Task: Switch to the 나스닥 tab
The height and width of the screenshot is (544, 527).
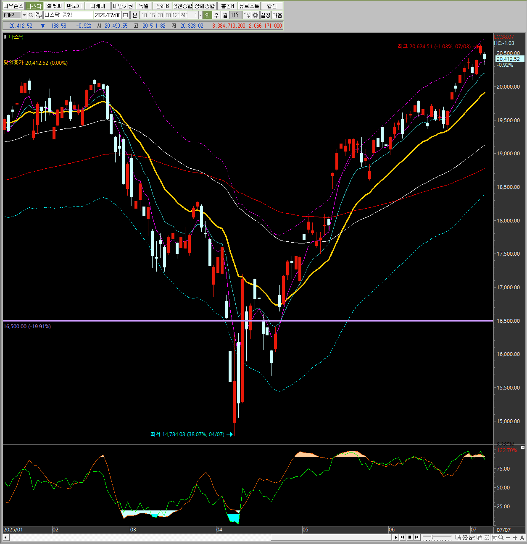Action: (34, 6)
